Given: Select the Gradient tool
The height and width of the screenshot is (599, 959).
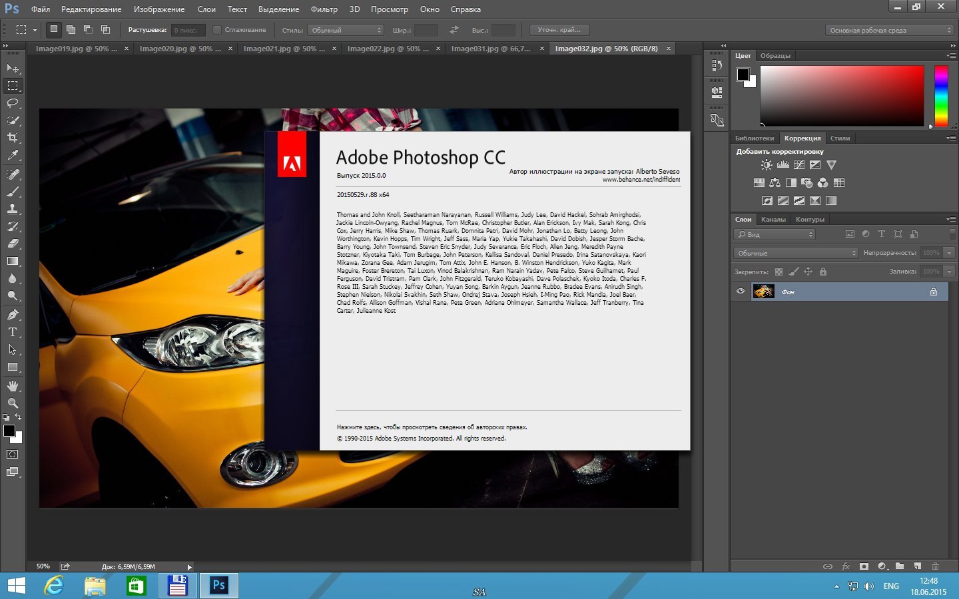Looking at the screenshot, I should click(x=13, y=261).
